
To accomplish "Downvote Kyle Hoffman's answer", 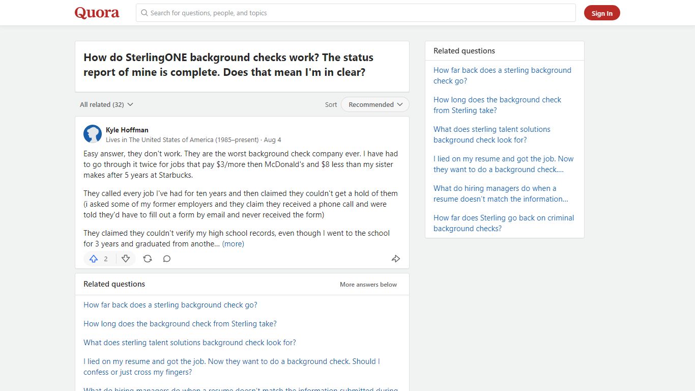I will (x=126, y=259).
